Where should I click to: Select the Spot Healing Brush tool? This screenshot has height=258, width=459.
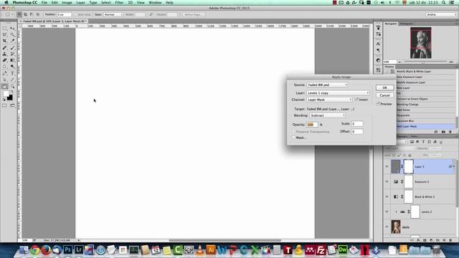click(5, 48)
